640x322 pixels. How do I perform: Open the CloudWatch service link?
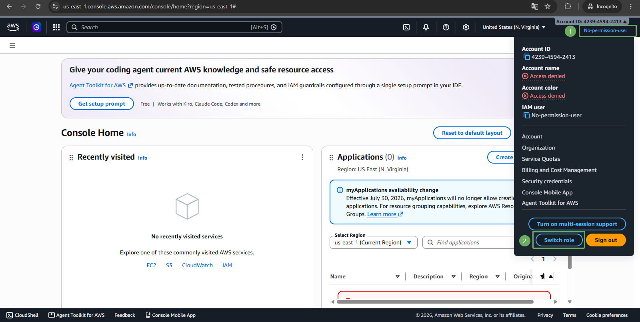click(197, 265)
